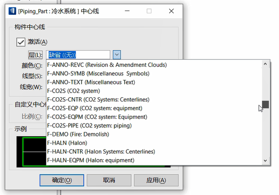
Task: Click the dropdown list scrollbar thumb
Action: tap(266, 104)
